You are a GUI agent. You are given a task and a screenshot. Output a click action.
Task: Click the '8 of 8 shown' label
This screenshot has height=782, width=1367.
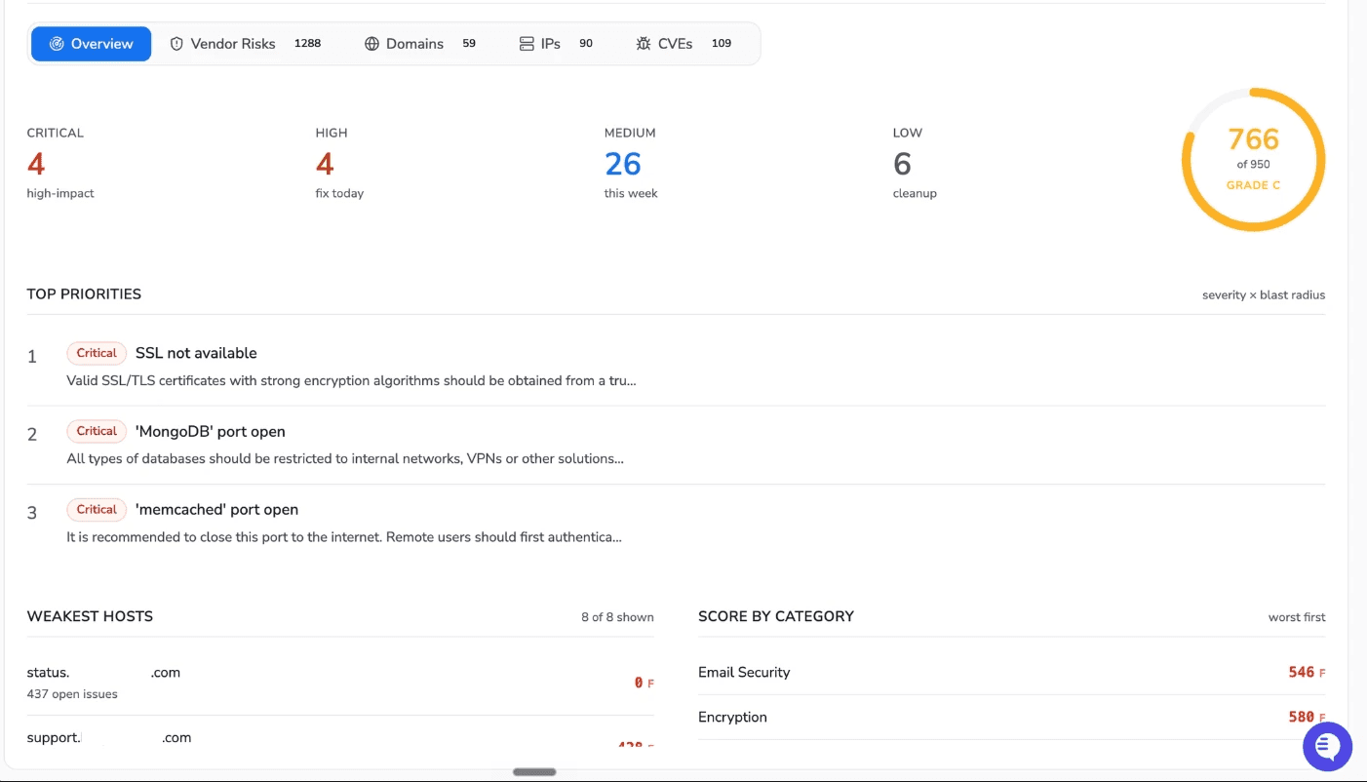(617, 617)
